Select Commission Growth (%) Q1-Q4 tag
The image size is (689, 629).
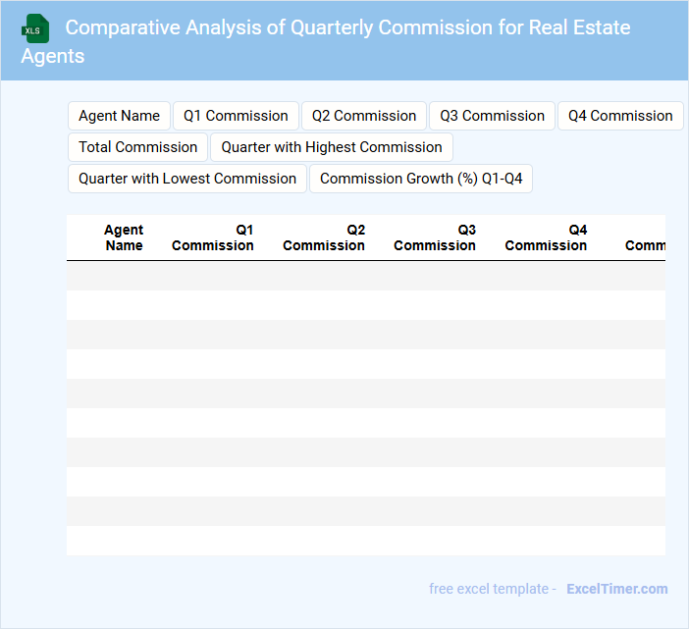point(421,179)
